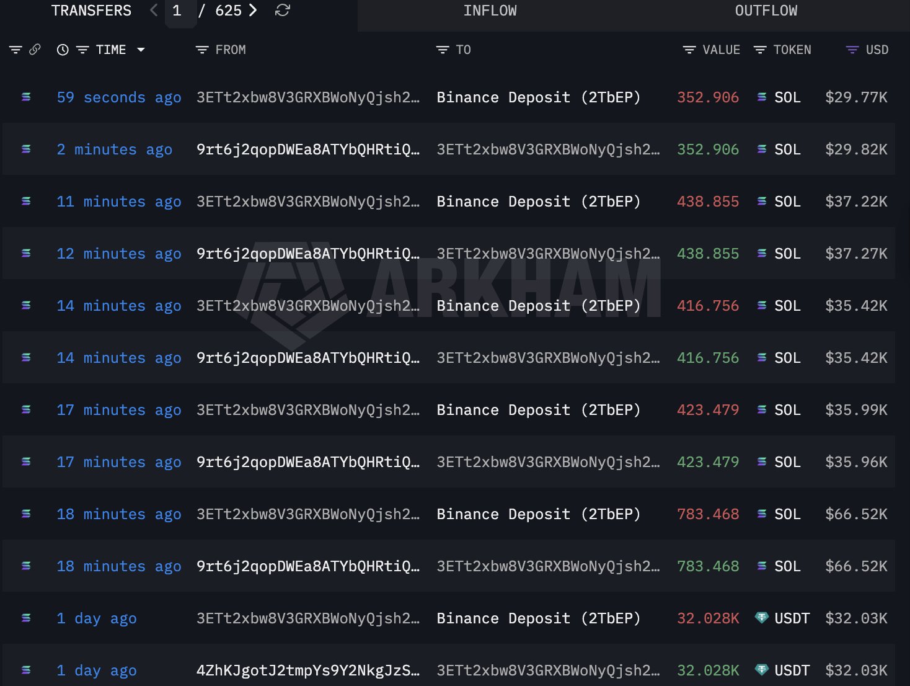Open the USD column filter
Image resolution: width=910 pixels, height=686 pixels.
pos(852,50)
